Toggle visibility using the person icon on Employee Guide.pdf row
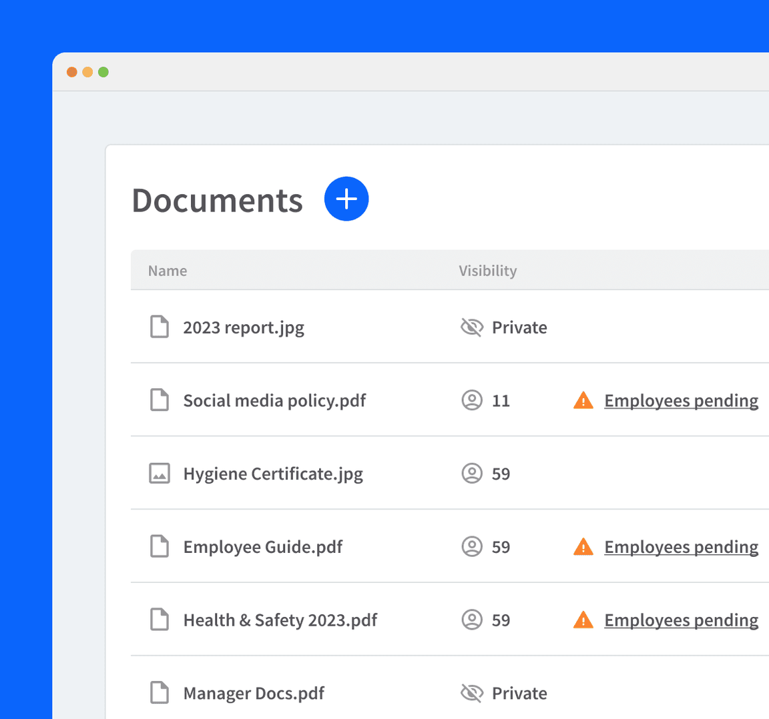This screenshot has height=719, width=769. 473,546
